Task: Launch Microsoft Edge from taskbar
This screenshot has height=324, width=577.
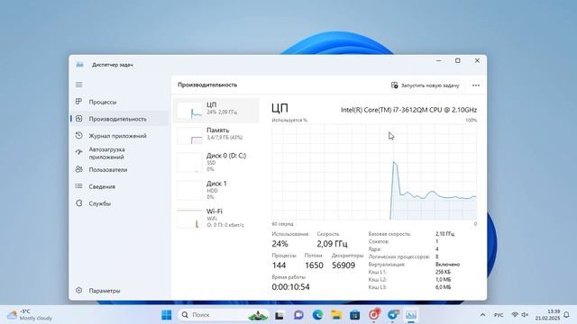Action: (x=317, y=315)
